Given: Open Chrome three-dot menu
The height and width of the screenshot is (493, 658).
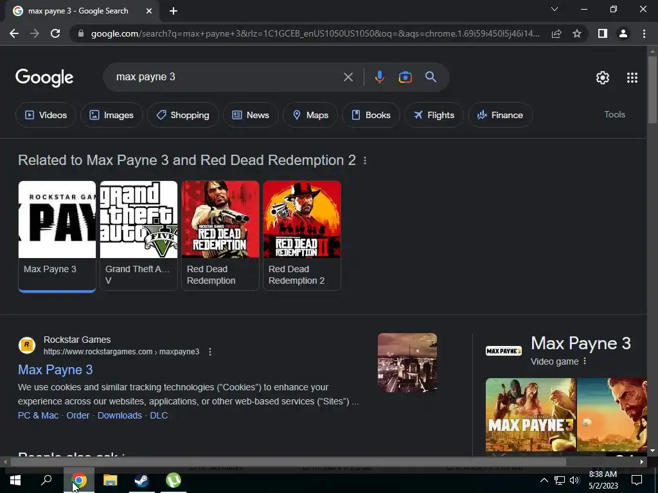Looking at the screenshot, I should pos(644,33).
